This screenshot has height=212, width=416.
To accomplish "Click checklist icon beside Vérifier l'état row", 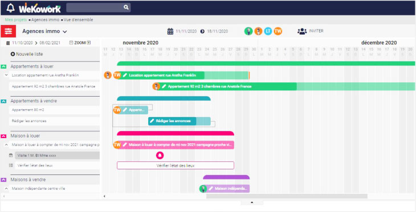I will tap(11, 165).
